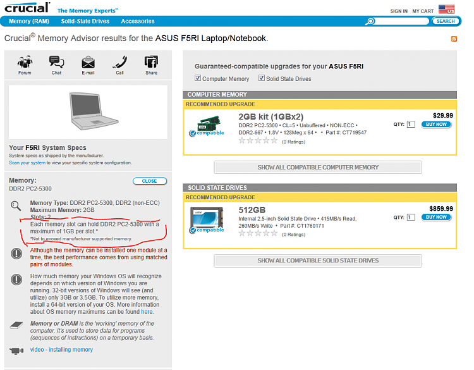Open the Solid-State Drives menu

tap(85, 21)
